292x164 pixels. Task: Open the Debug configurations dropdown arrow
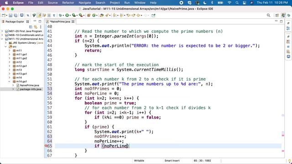pos(63,15)
